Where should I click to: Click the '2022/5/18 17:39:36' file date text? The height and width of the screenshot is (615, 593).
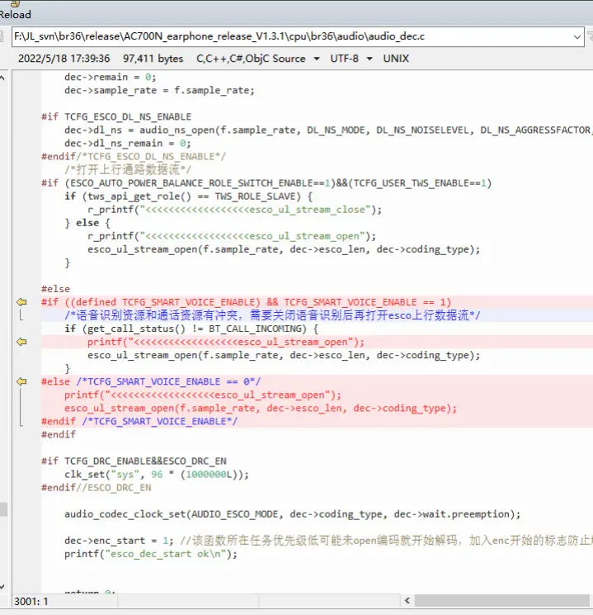pyautogui.click(x=64, y=59)
